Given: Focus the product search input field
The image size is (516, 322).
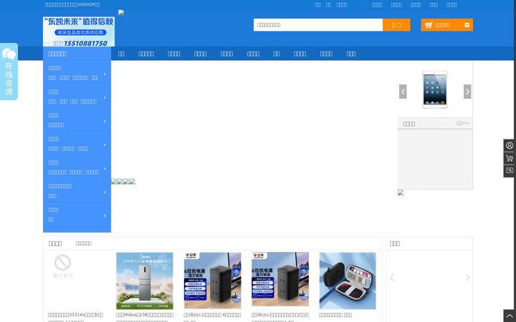Looking at the screenshot, I should 318,25.
